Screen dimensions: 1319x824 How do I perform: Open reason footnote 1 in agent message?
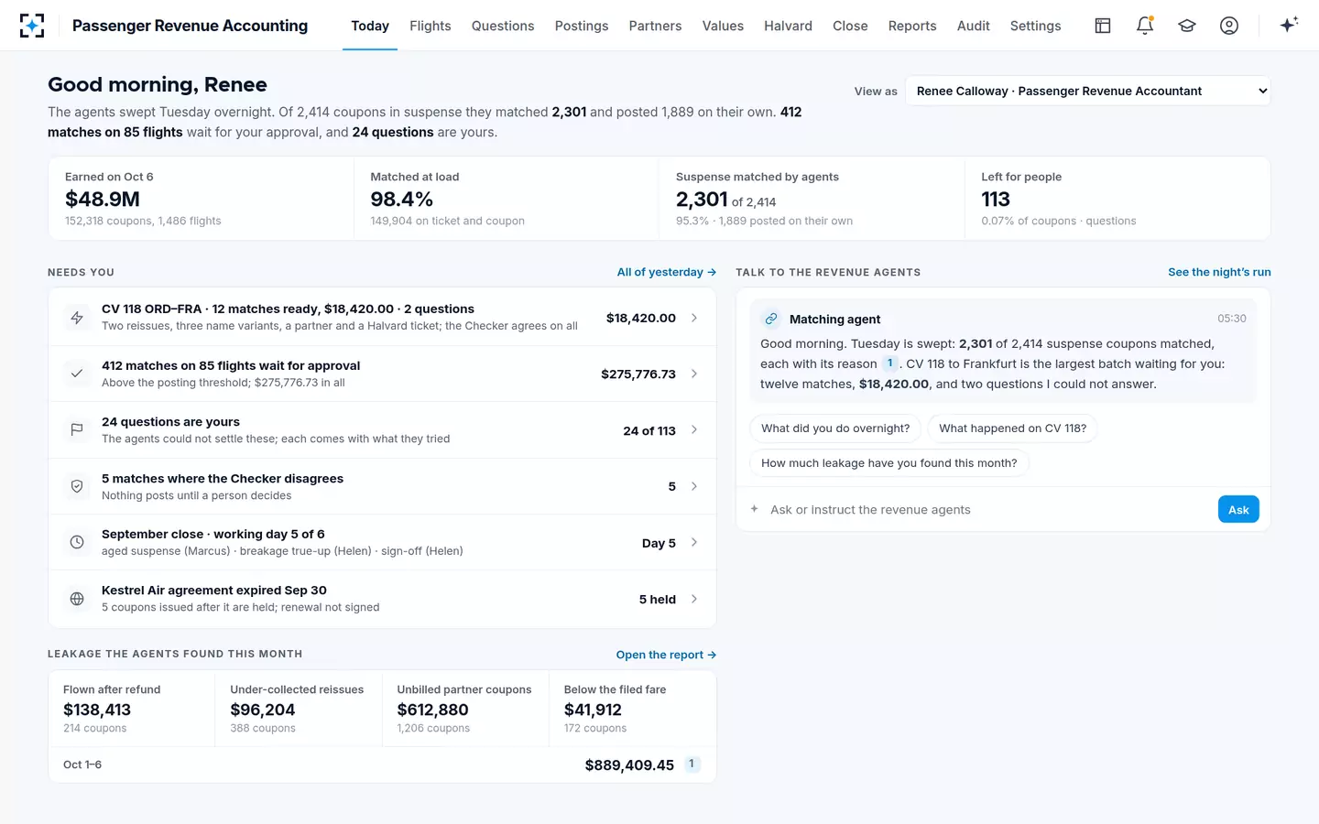click(889, 363)
